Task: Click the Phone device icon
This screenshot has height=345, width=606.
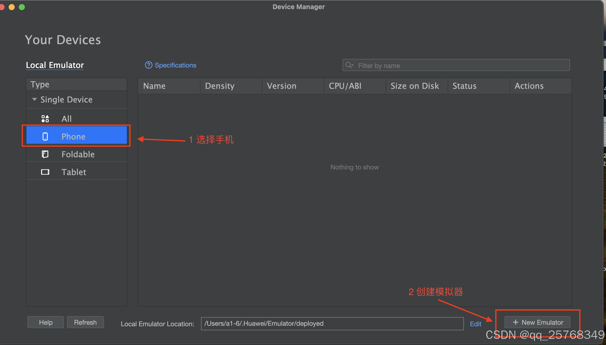Action: (45, 136)
